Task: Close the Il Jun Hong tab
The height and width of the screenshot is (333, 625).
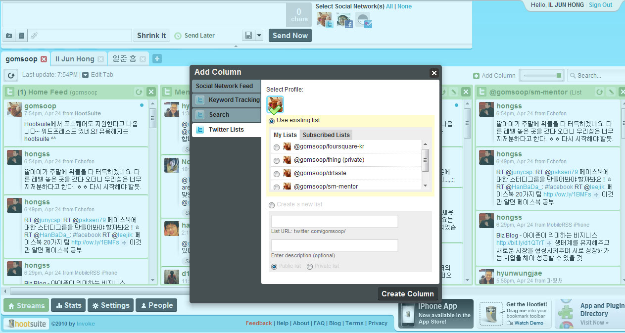Action: click(101, 59)
